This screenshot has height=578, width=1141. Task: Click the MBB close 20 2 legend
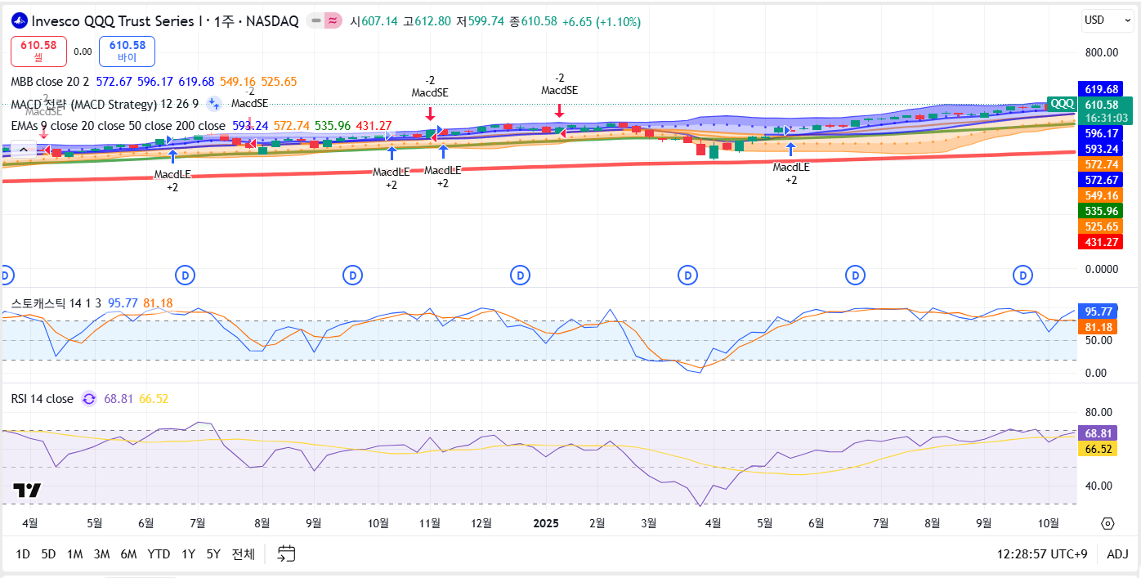pyautogui.click(x=50, y=82)
